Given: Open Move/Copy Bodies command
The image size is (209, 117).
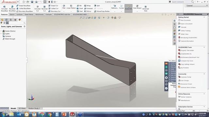Looking at the screenshot, I should click(x=102, y=11).
